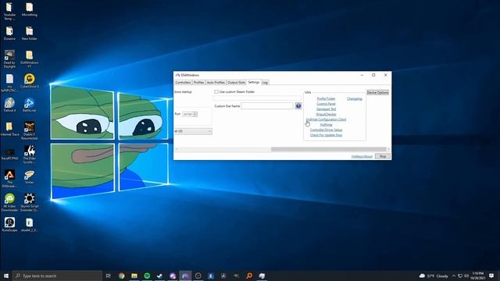Select the Skyrim Script Extender desktop icon
Image resolution: width=500 pixels, height=281 pixels.
(30, 202)
